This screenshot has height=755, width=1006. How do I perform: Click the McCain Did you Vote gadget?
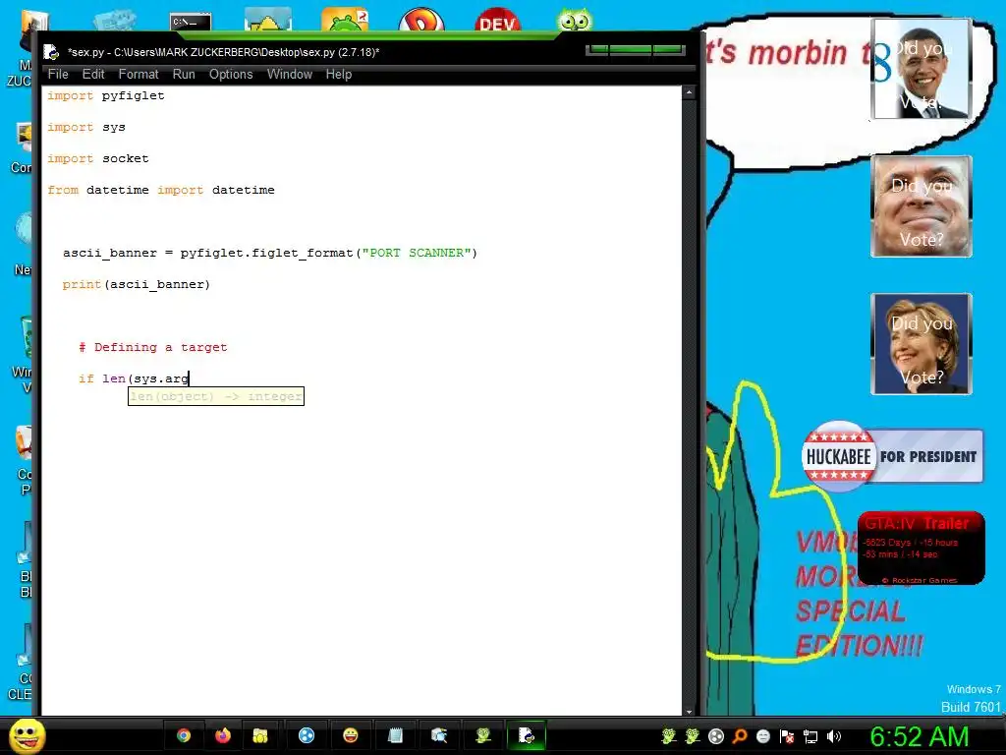pyautogui.click(x=922, y=206)
